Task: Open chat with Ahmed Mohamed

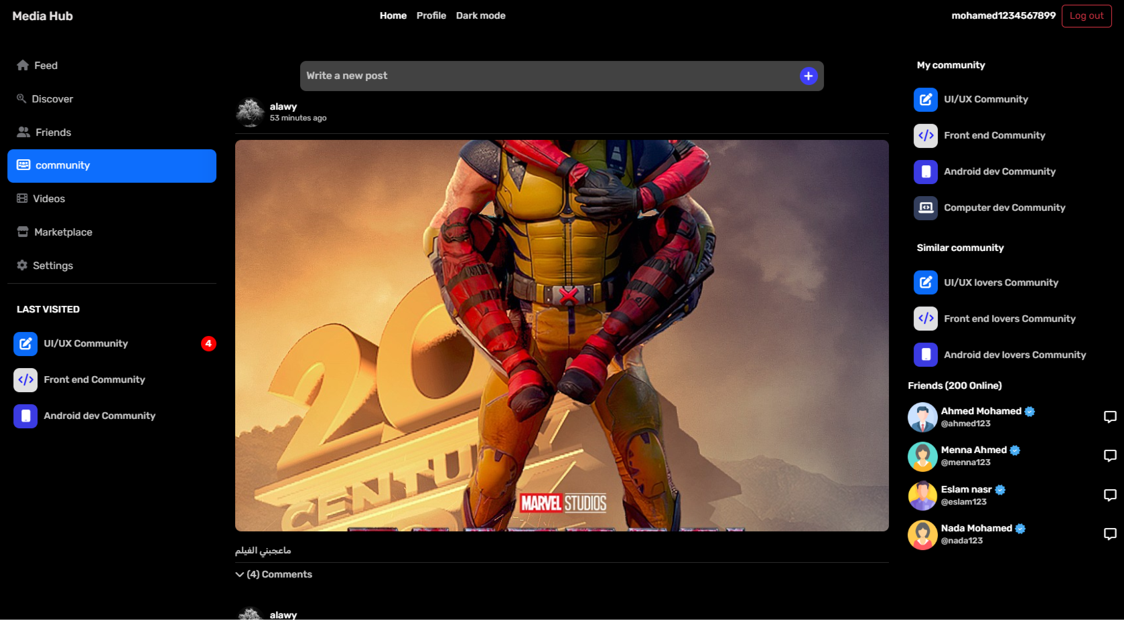Action: coord(1109,417)
